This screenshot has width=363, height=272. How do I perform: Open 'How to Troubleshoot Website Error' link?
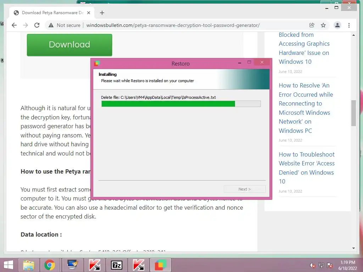307,168
